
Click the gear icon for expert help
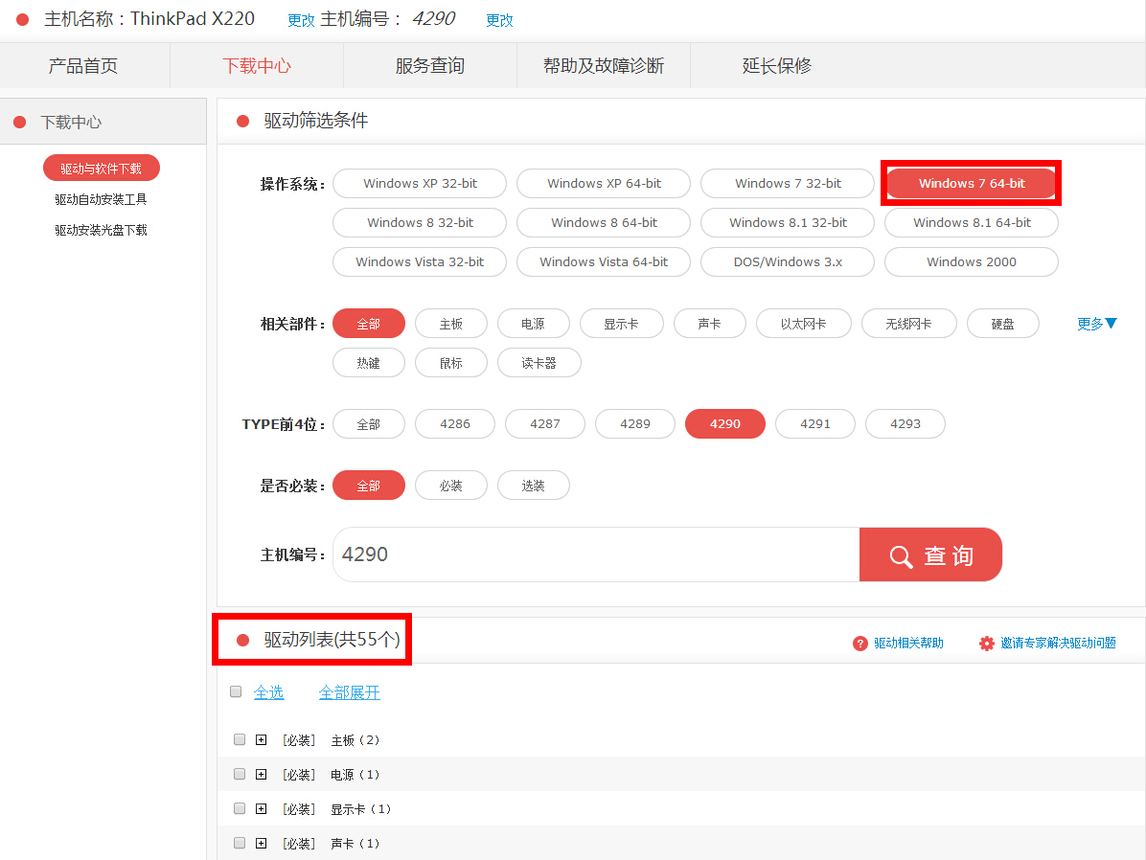click(x=986, y=644)
